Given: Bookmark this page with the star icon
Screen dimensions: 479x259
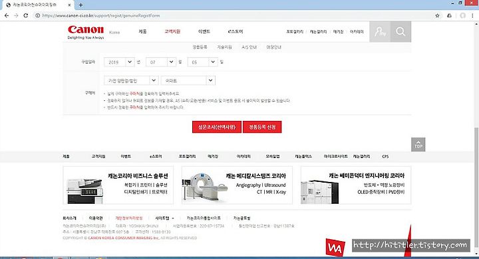Looking at the screenshot, I should click(438, 15).
